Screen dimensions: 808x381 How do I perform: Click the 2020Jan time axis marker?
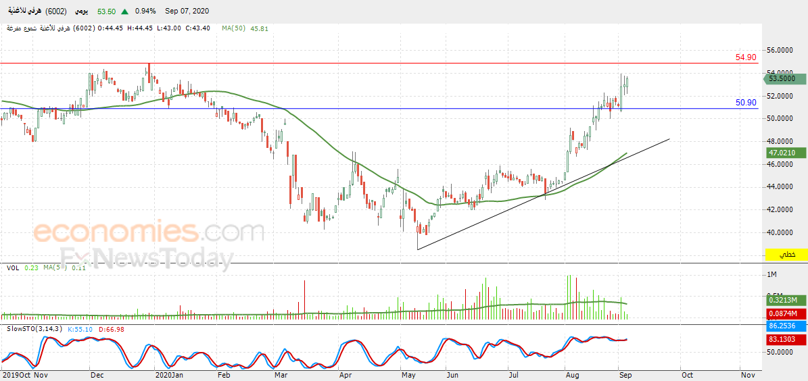[169, 375]
